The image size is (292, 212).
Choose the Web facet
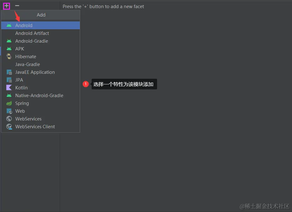tap(41, 111)
